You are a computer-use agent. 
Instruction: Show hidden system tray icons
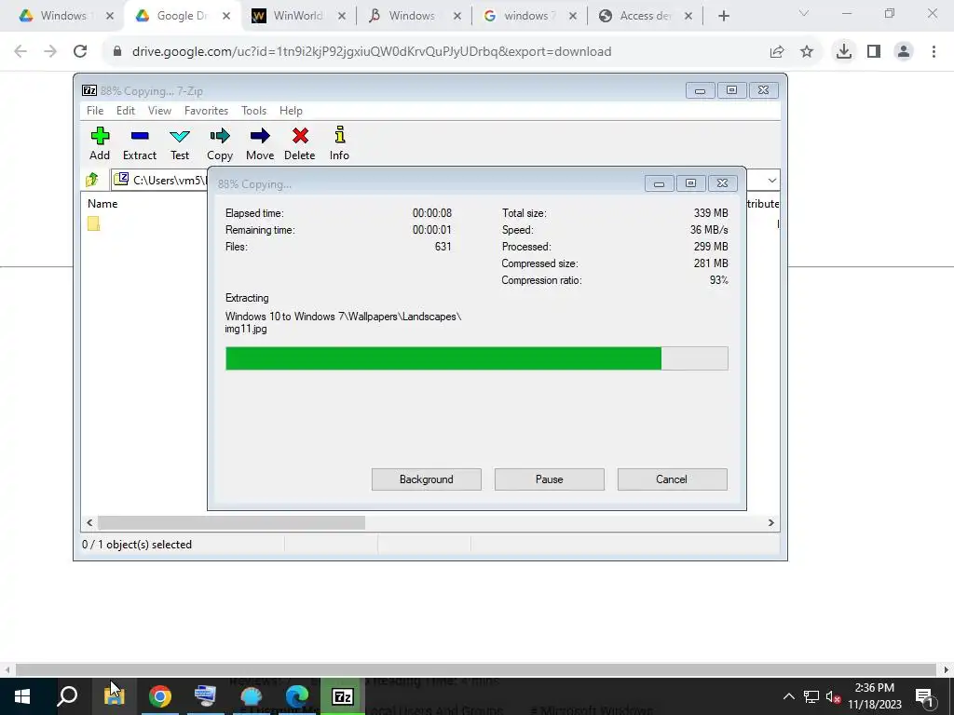pyautogui.click(x=788, y=696)
